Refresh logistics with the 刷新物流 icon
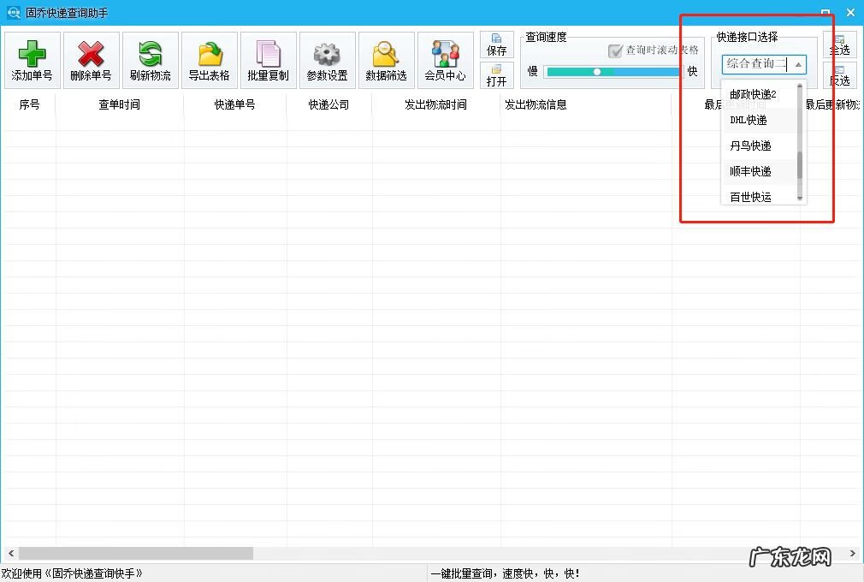Image resolution: width=864 pixels, height=582 pixels. click(150, 60)
